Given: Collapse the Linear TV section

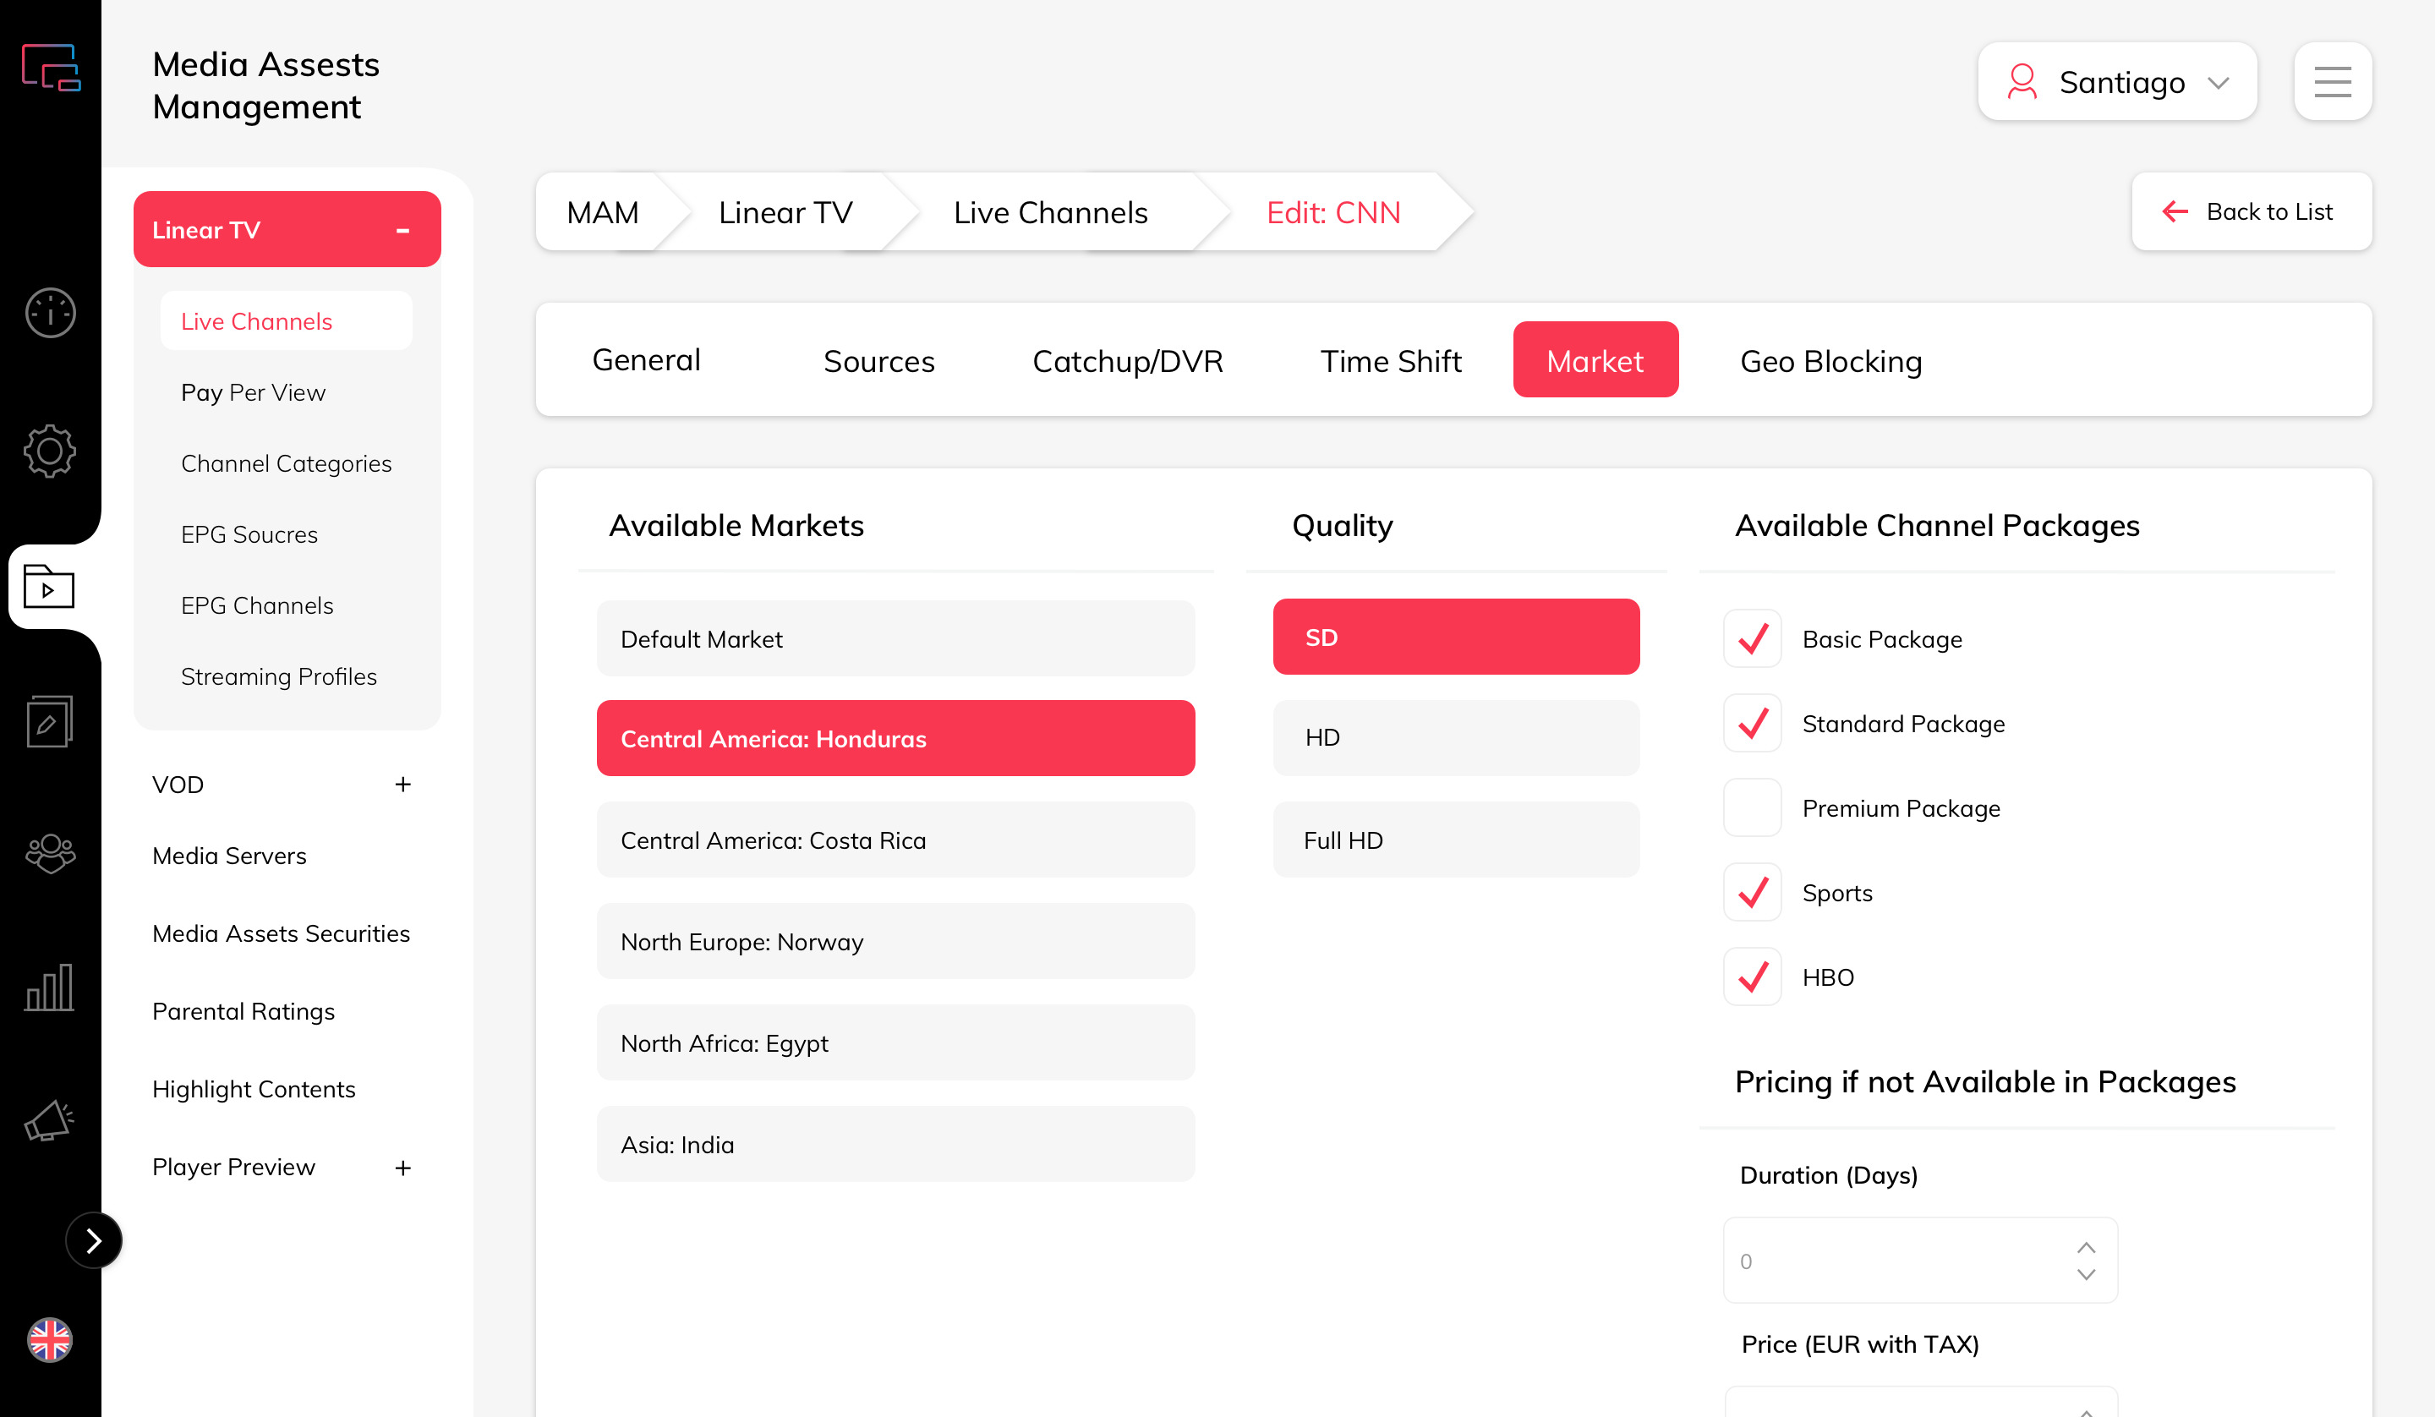Looking at the screenshot, I should coord(403,230).
